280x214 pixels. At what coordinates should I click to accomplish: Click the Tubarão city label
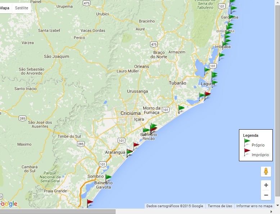click(177, 83)
